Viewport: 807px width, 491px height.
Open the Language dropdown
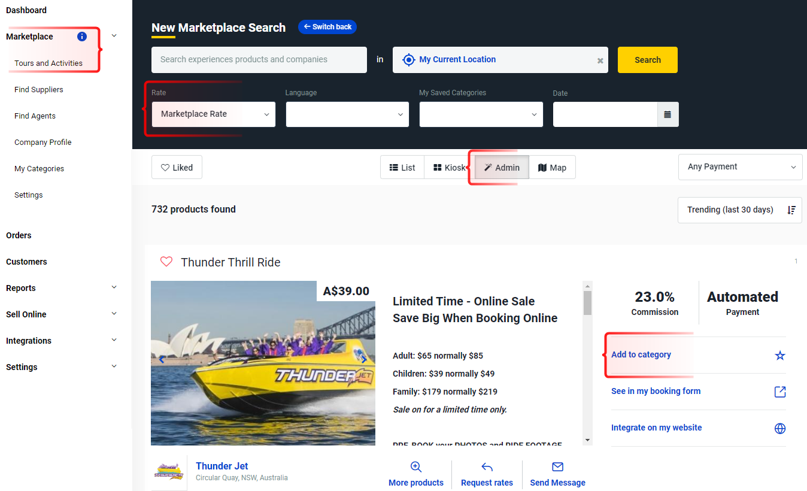tap(347, 114)
